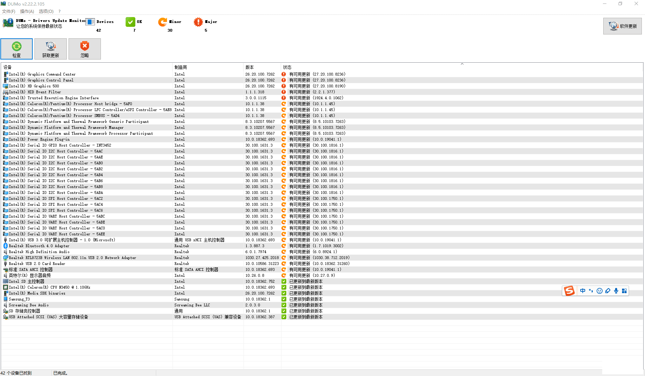Sort by 制造商 column header
This screenshot has height=376, width=645.
(x=208, y=67)
